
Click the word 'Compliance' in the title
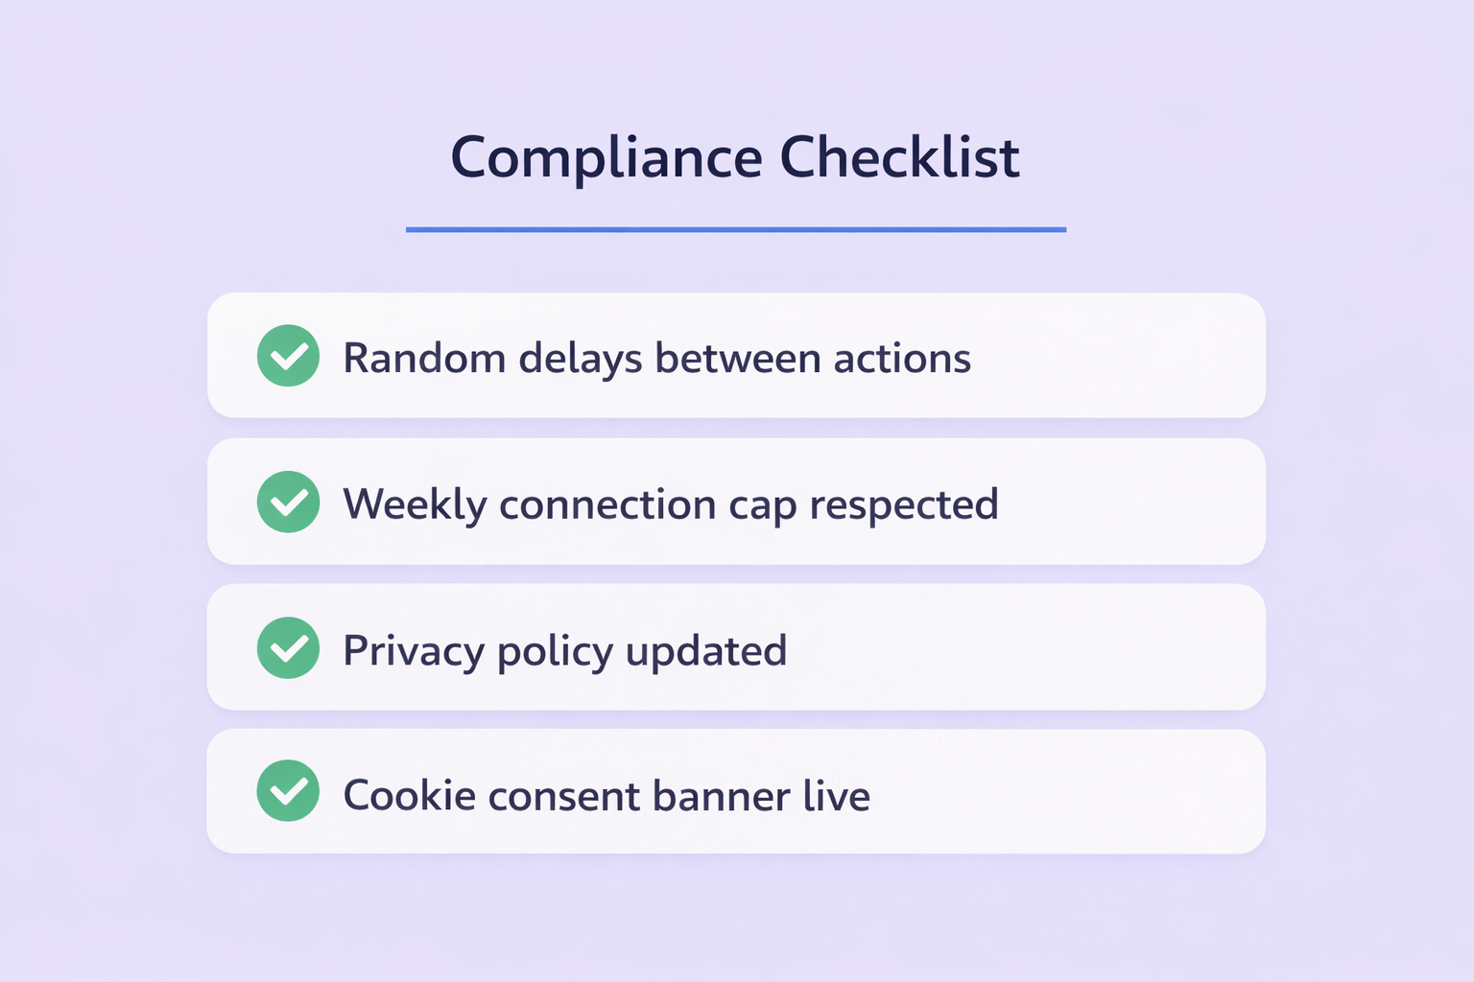(606, 157)
